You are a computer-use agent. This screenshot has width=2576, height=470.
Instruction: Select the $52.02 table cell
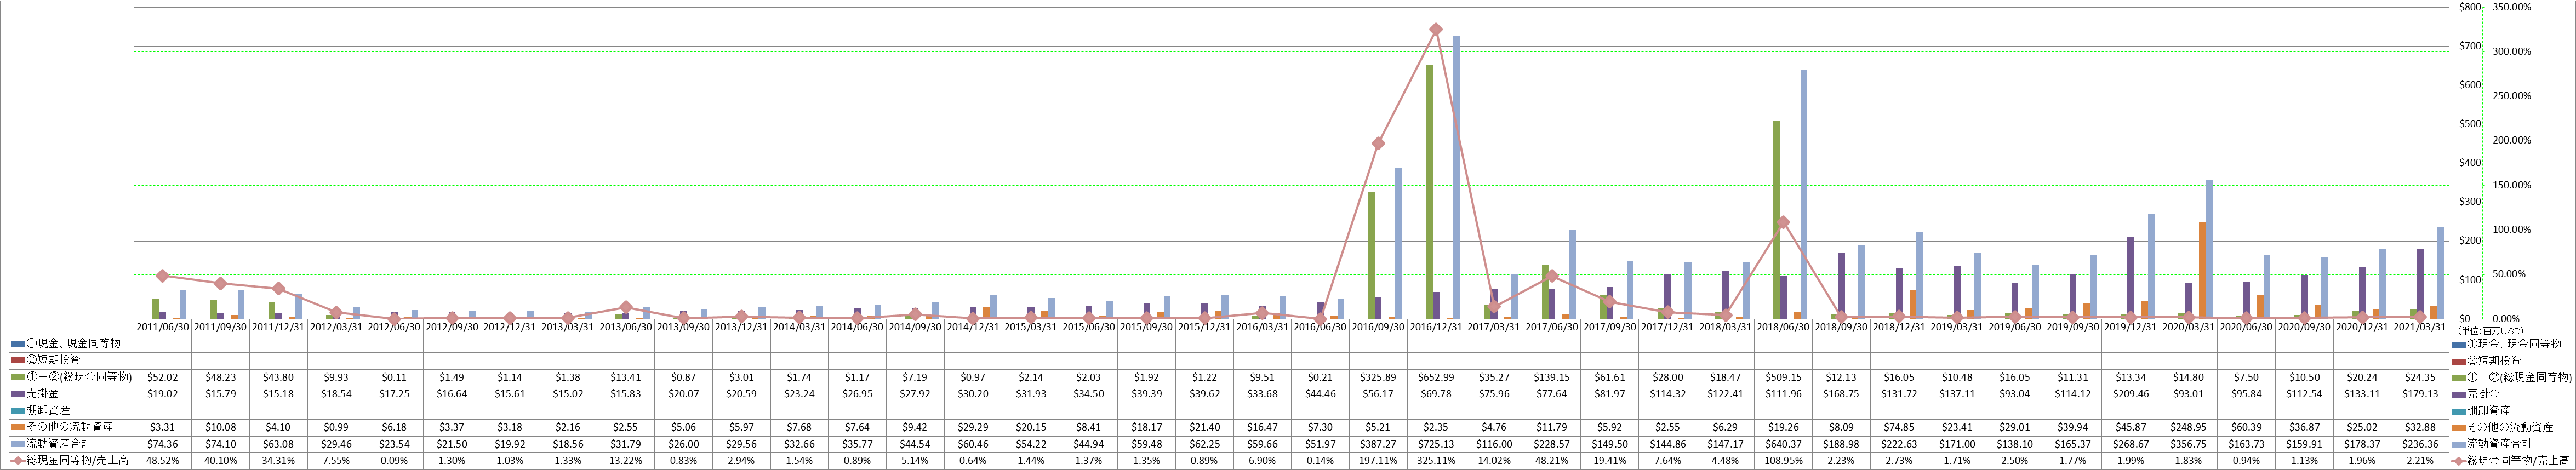pyautogui.click(x=162, y=377)
